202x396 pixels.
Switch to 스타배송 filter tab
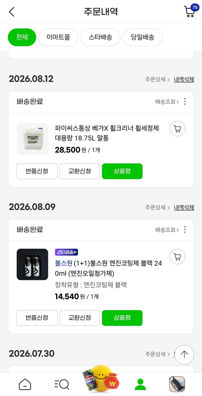pos(100,37)
